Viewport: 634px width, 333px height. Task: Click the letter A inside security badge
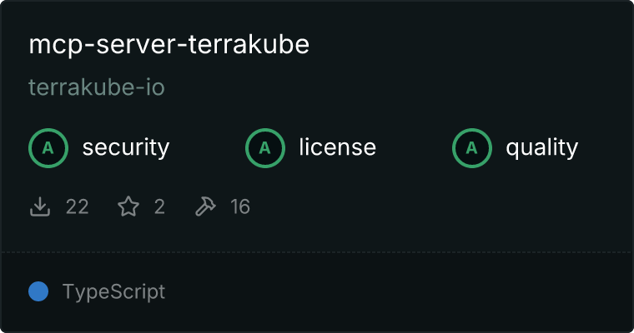click(48, 148)
